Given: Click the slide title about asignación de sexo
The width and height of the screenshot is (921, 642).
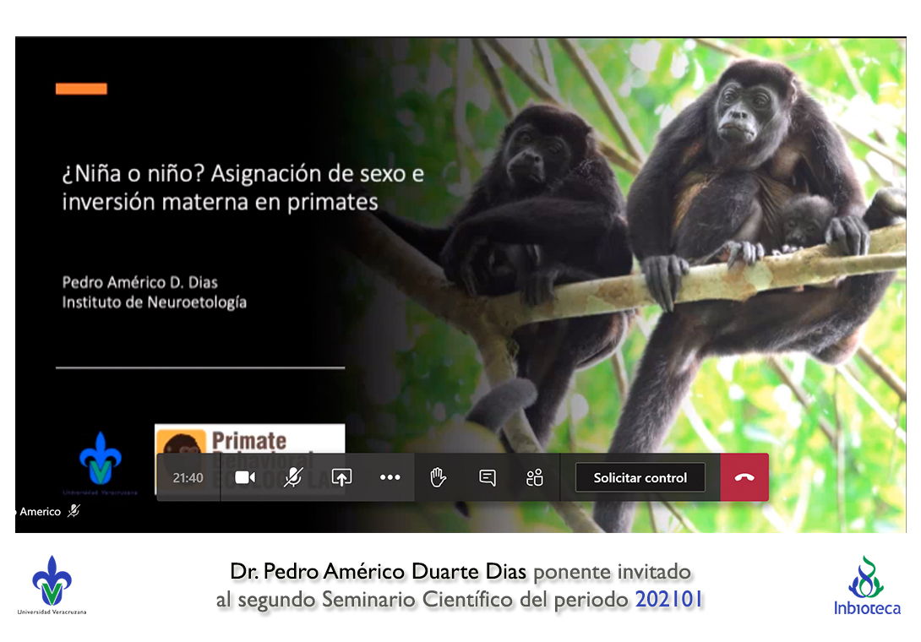Looking at the screenshot, I should click(x=243, y=188).
